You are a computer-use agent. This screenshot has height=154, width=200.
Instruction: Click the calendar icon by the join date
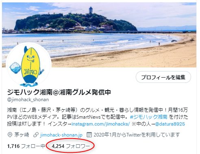click(x=89, y=135)
